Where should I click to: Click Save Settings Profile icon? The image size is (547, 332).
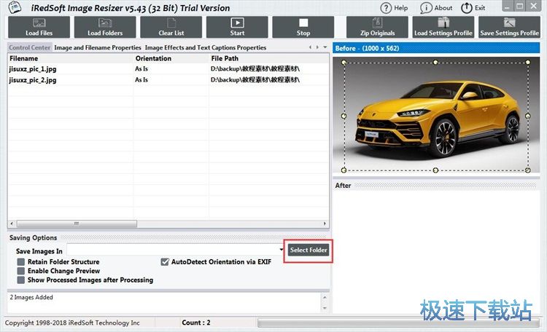[x=509, y=27]
